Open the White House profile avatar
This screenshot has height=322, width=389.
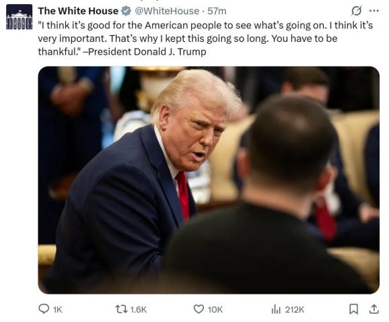pyautogui.click(x=19, y=17)
